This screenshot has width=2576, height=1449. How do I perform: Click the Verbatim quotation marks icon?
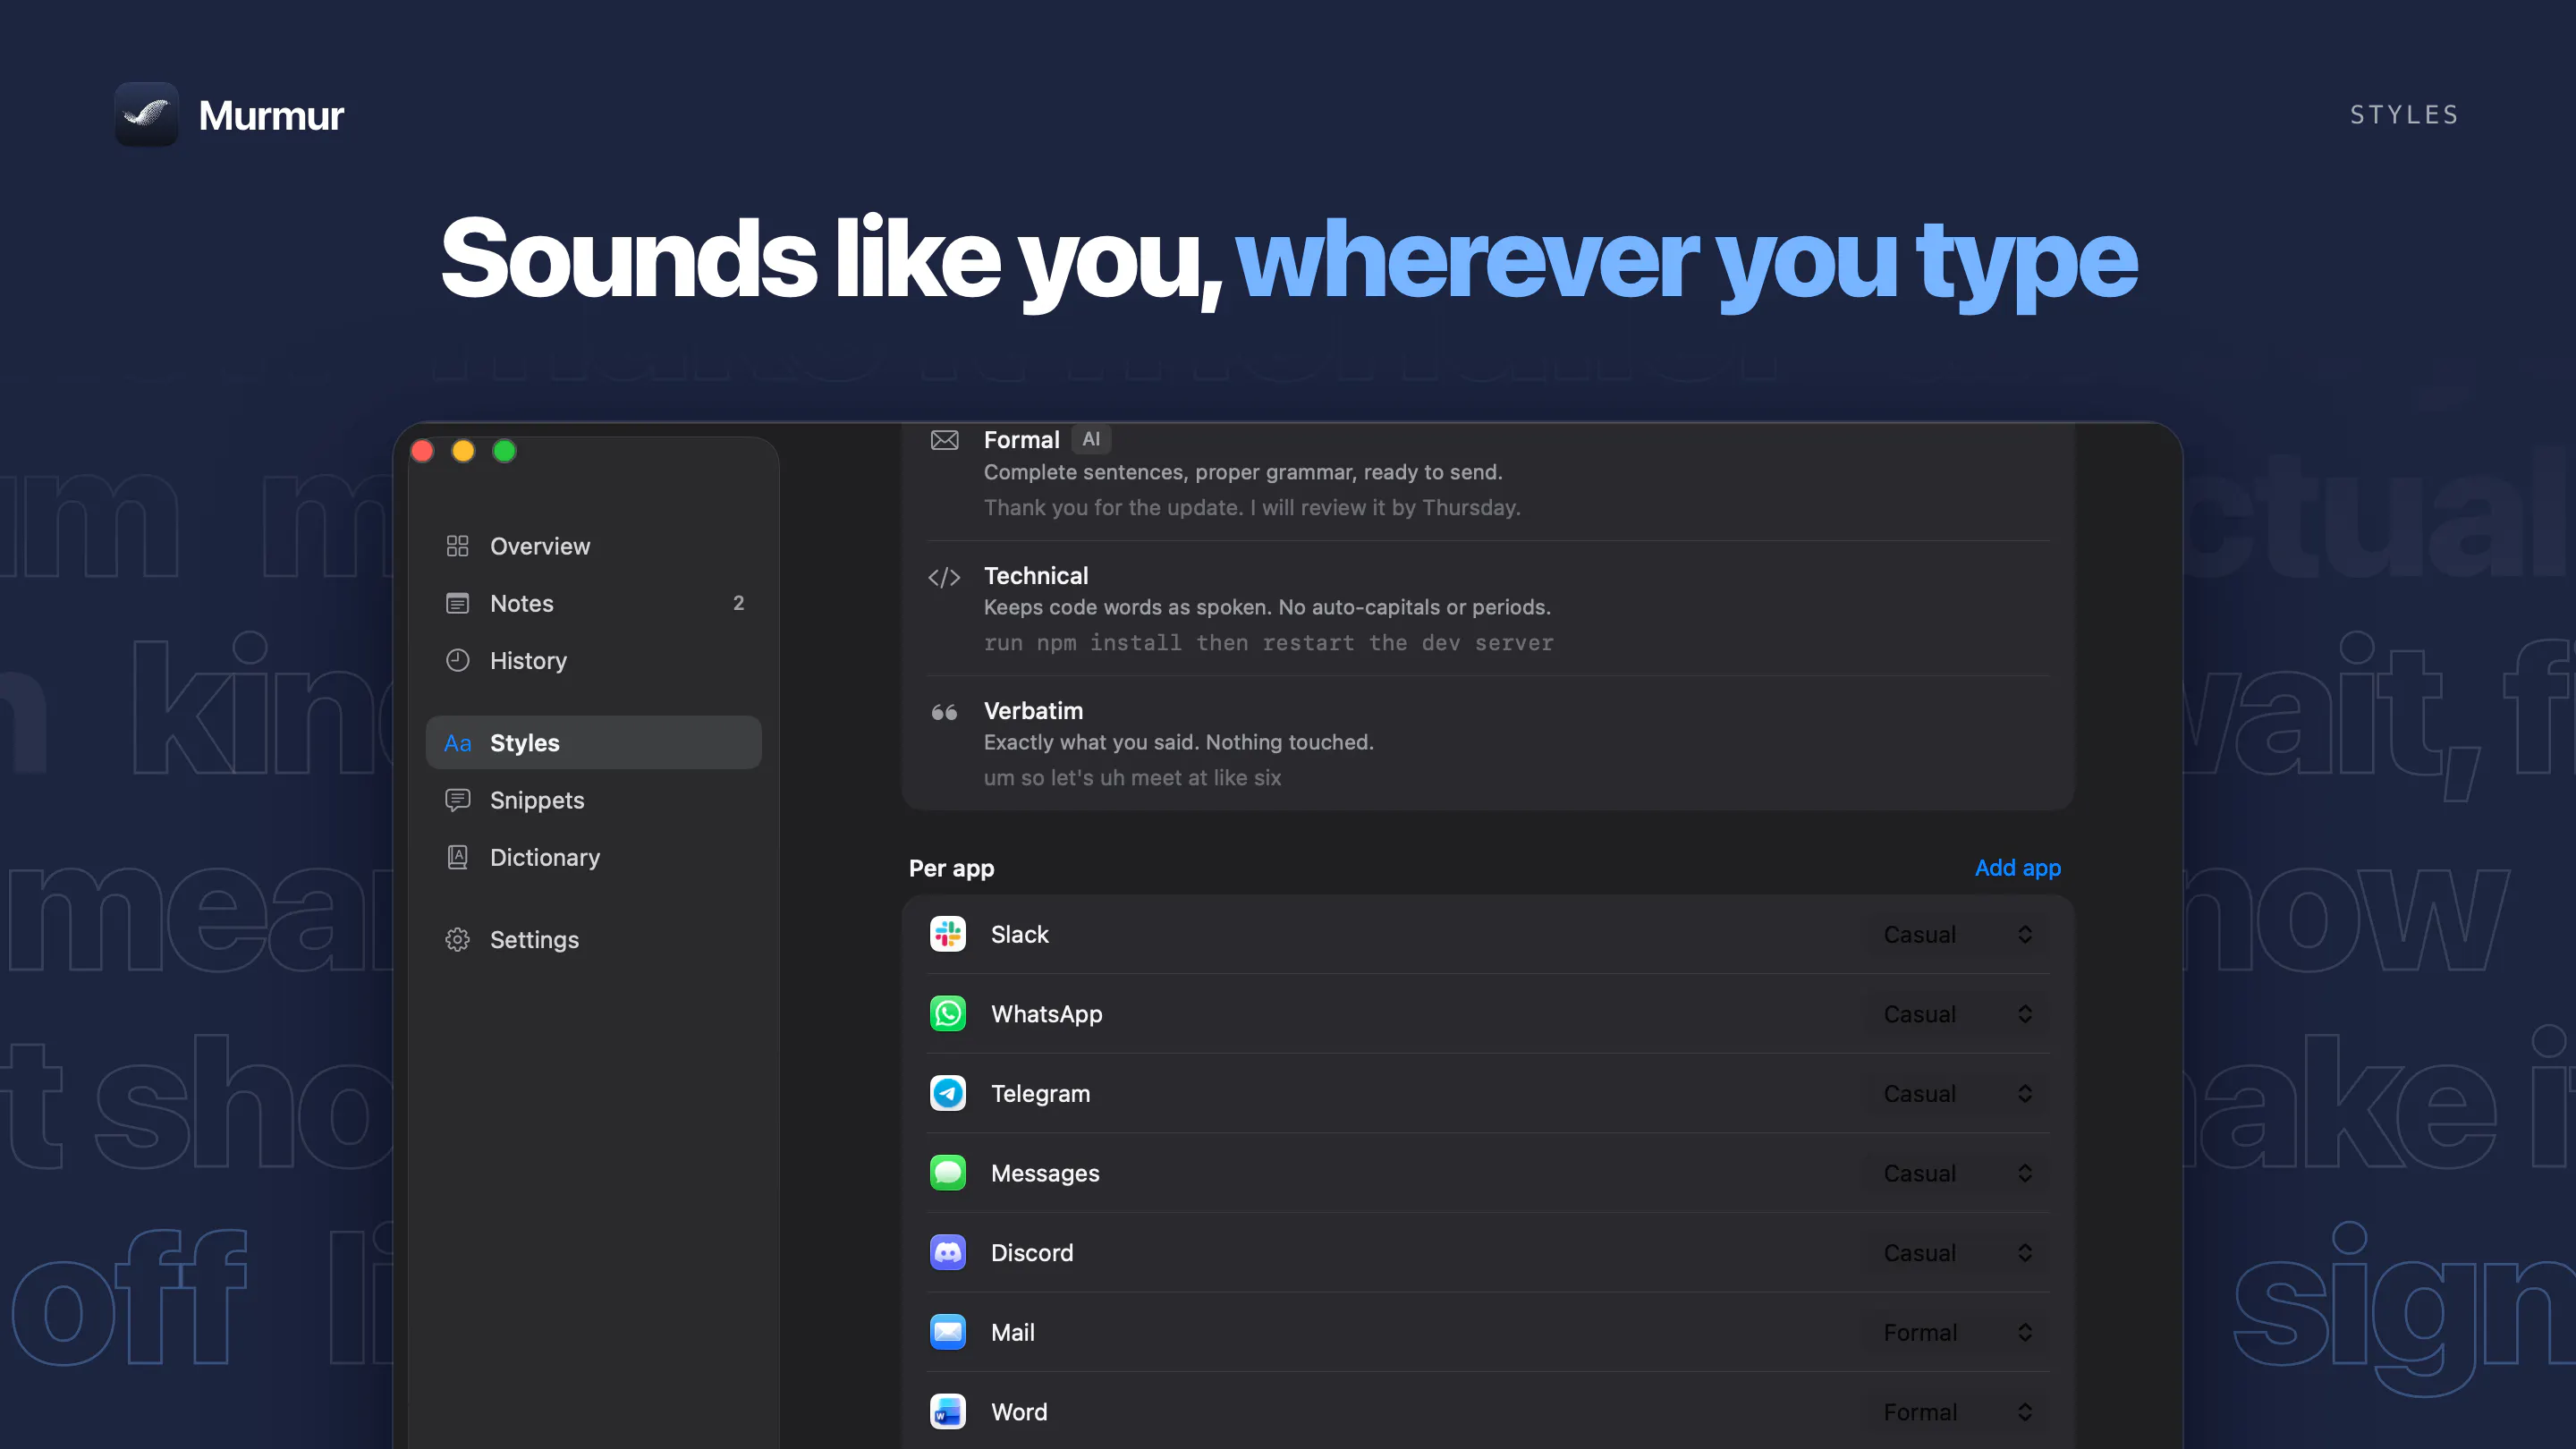(944, 712)
